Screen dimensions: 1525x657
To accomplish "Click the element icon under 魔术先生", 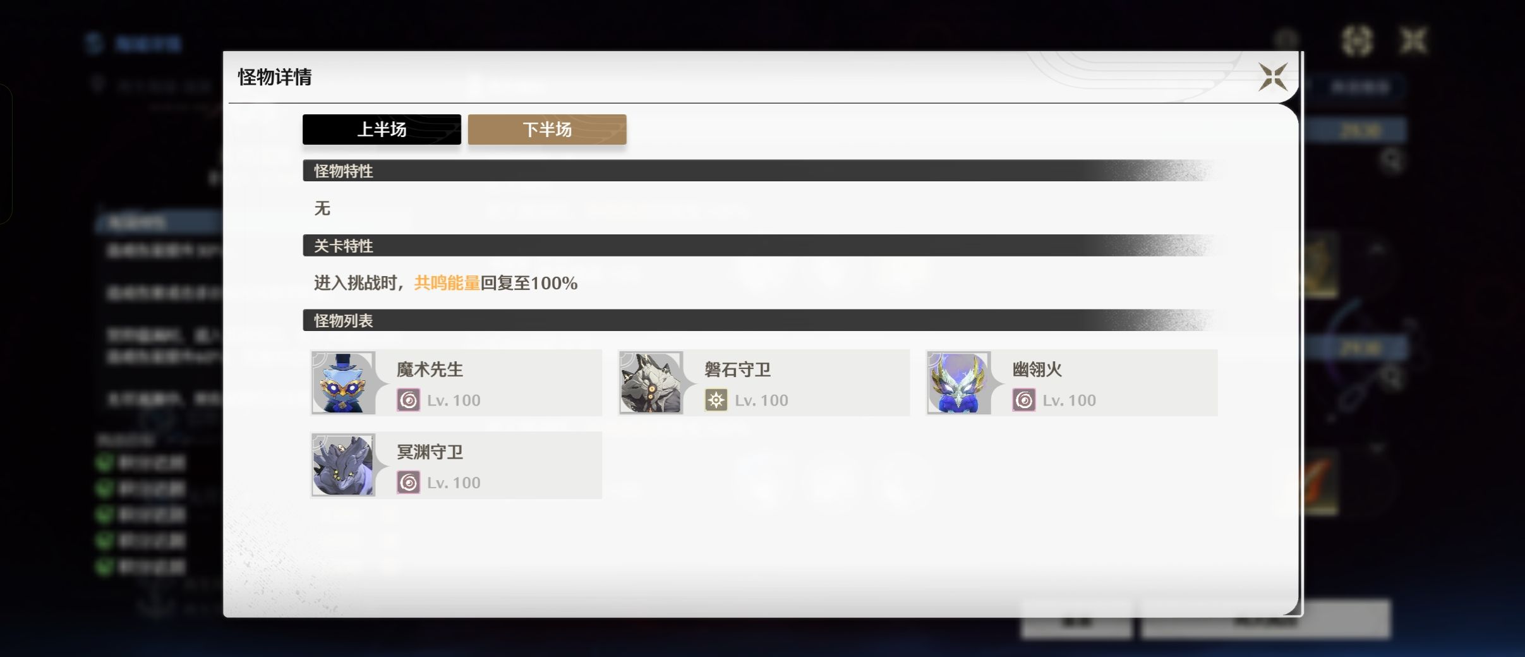I will [x=408, y=400].
